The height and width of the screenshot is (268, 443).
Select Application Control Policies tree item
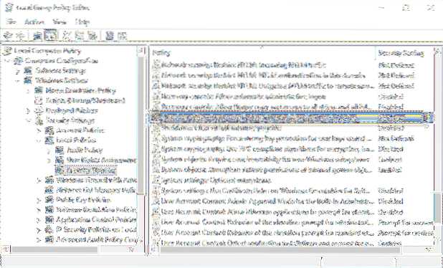pos(97,219)
